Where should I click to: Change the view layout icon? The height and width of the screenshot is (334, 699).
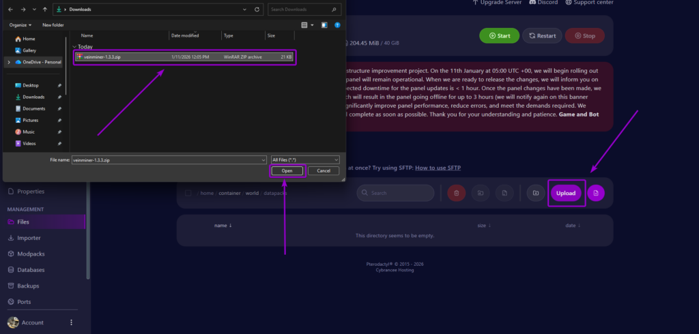pyautogui.click(x=304, y=25)
